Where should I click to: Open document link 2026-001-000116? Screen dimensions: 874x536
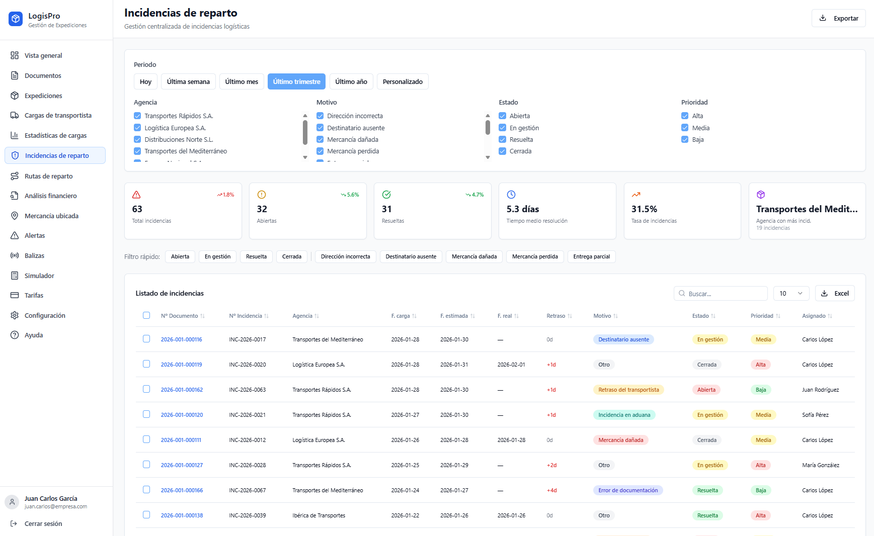(181, 339)
